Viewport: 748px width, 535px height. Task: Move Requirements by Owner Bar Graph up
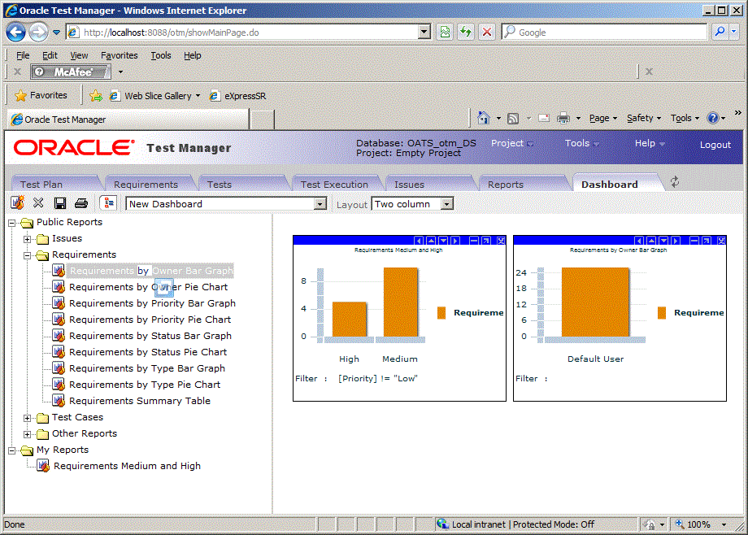coord(651,241)
